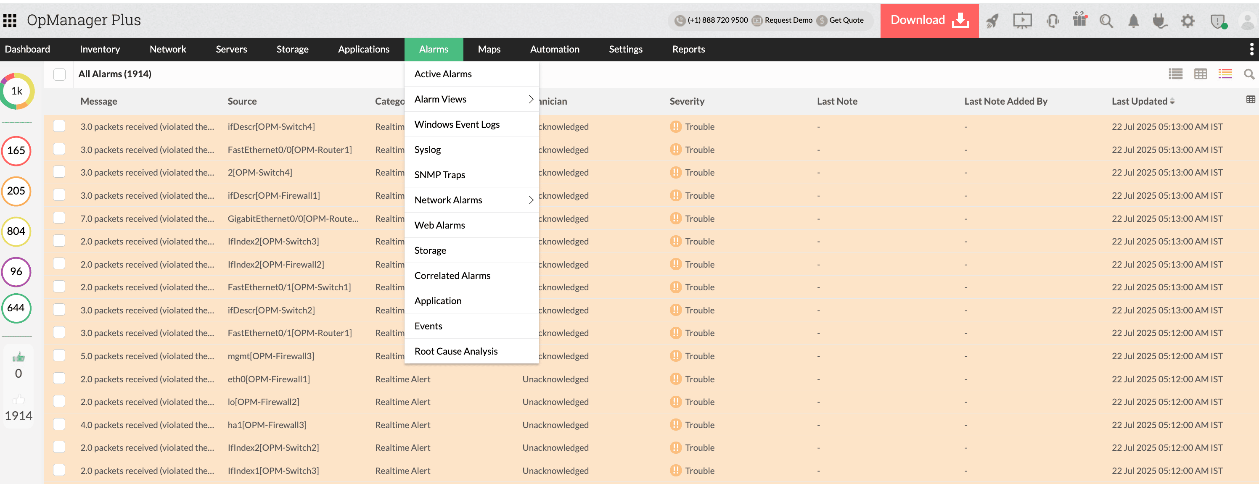Select Windows Event Logs menu entry

(472, 124)
